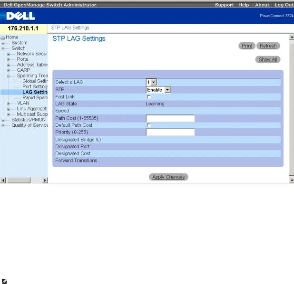Select Switch in navigation tree
This screenshot has width=294, height=284.
(x=19, y=48)
